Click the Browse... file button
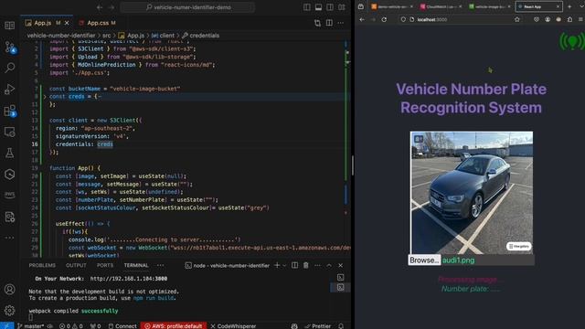This screenshot has height=329, width=585. coord(424,260)
